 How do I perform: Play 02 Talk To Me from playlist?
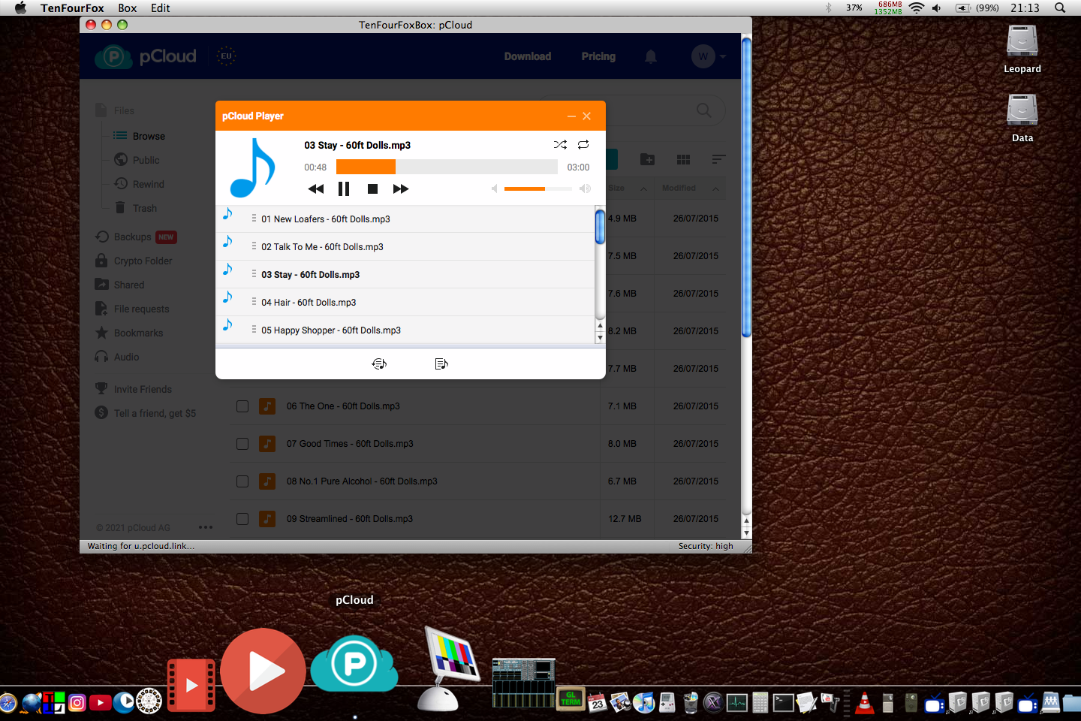coord(405,246)
